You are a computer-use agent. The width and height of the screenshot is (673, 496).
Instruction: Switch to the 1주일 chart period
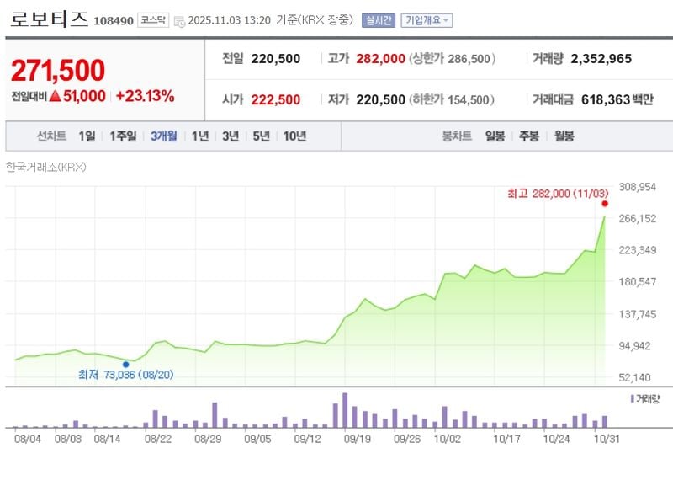click(124, 136)
